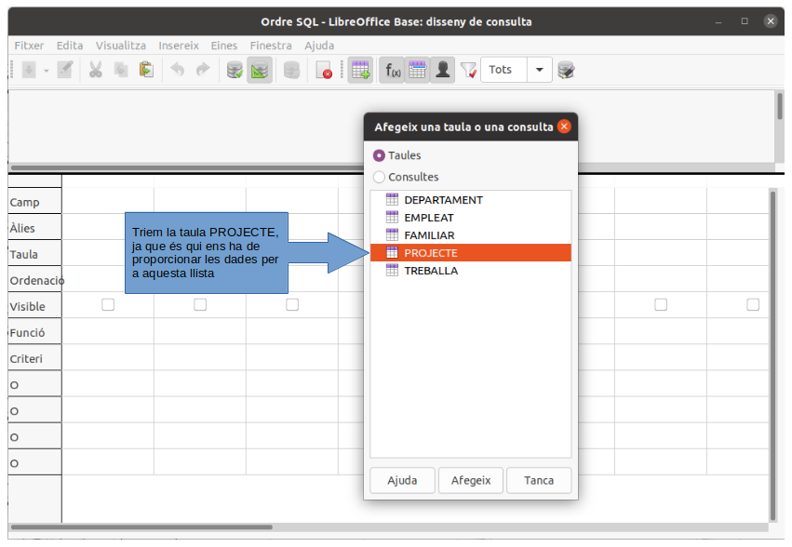This screenshot has height=547, width=792.
Task: Select EMPLEAT in the table list
Action: tap(471, 218)
